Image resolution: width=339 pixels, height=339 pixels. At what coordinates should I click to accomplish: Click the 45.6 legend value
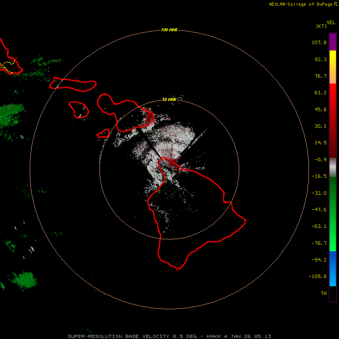pyautogui.click(x=321, y=109)
